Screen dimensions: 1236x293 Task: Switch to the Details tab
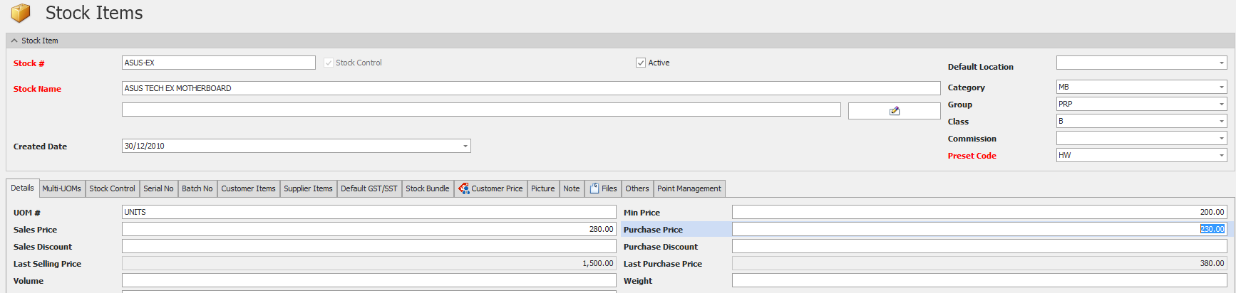coord(22,188)
